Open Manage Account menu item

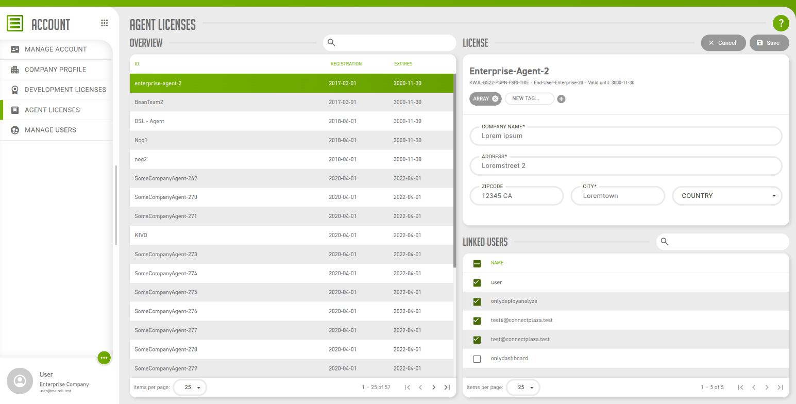tap(56, 49)
